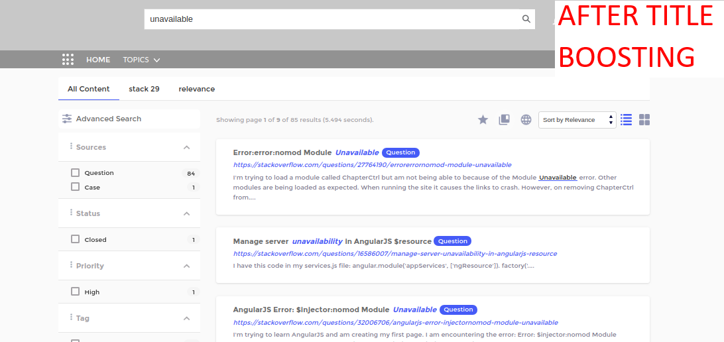Image resolution: width=724 pixels, height=342 pixels.
Task: Select the relevance tab
Action: pos(196,89)
